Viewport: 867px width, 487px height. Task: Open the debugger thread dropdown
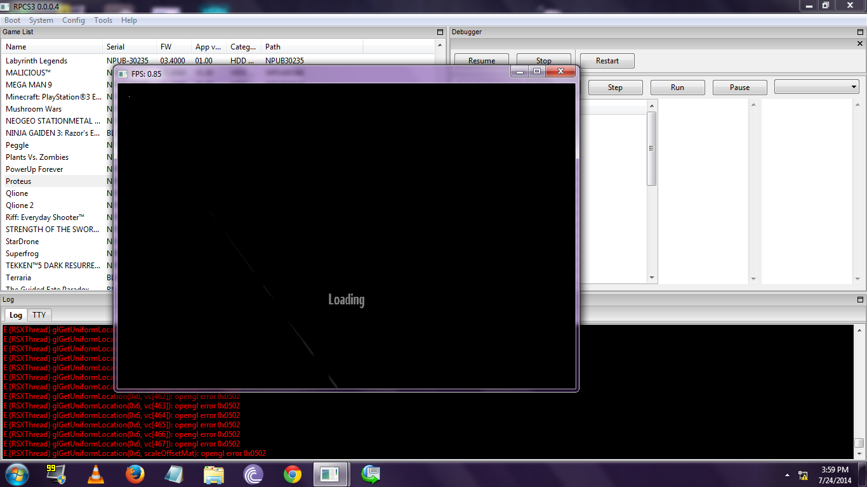point(816,87)
